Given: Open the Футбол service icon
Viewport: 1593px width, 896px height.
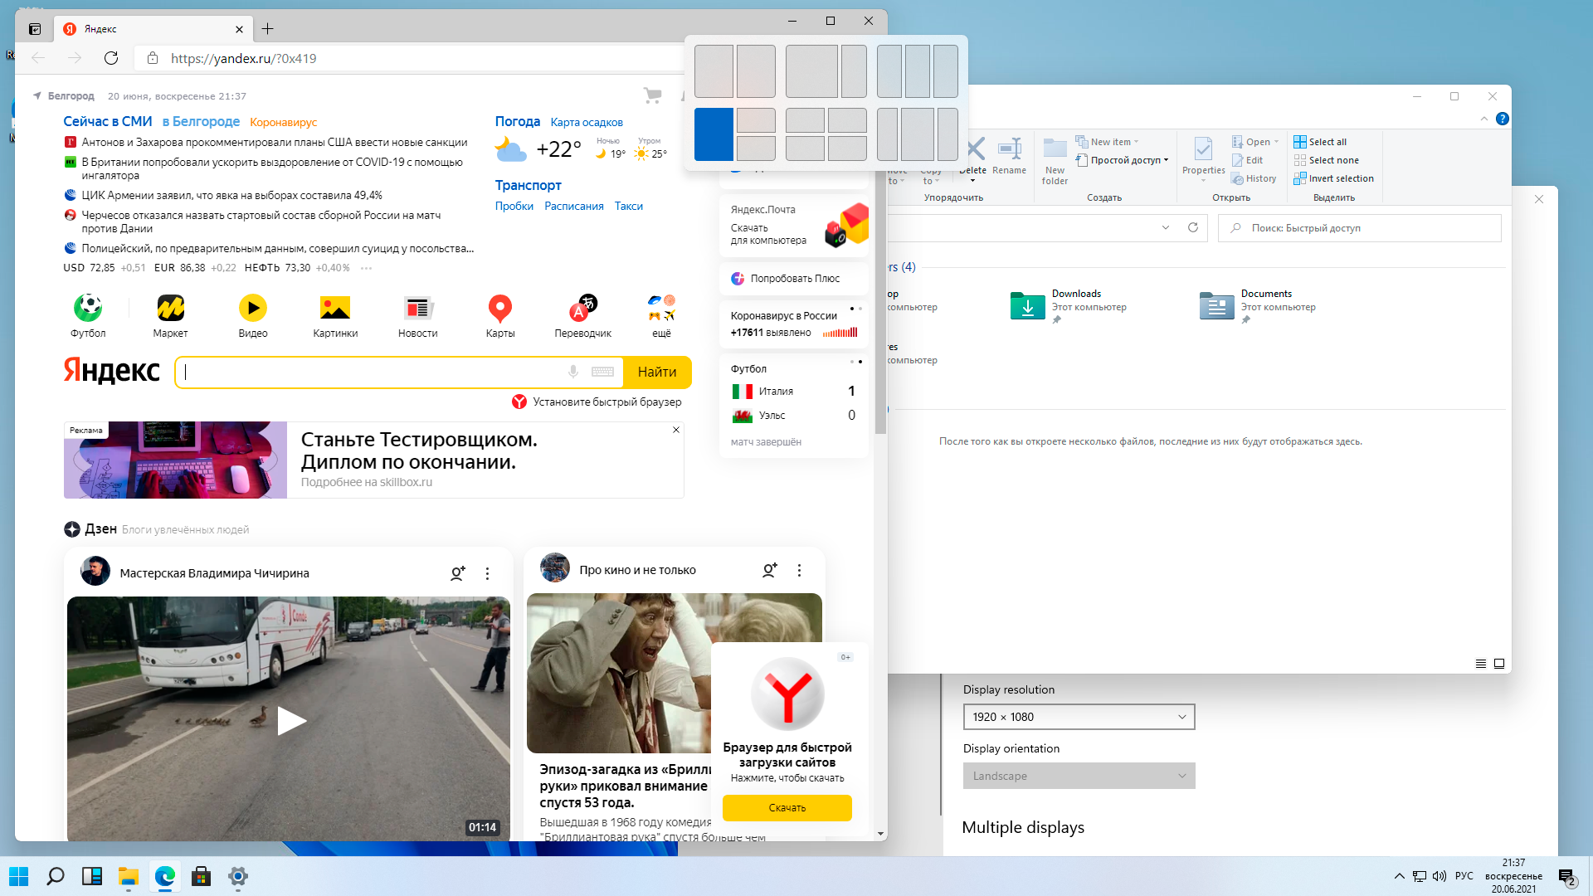Looking at the screenshot, I should (88, 309).
